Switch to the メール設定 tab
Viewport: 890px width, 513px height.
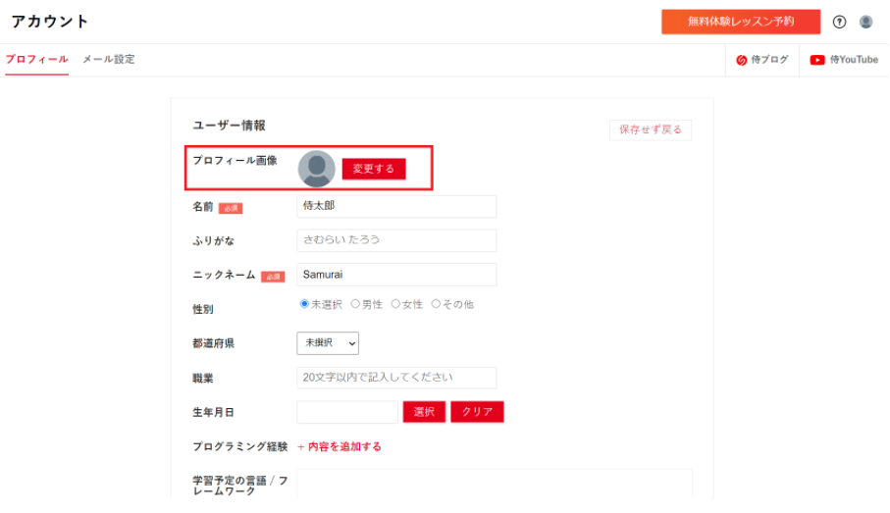[109, 59]
